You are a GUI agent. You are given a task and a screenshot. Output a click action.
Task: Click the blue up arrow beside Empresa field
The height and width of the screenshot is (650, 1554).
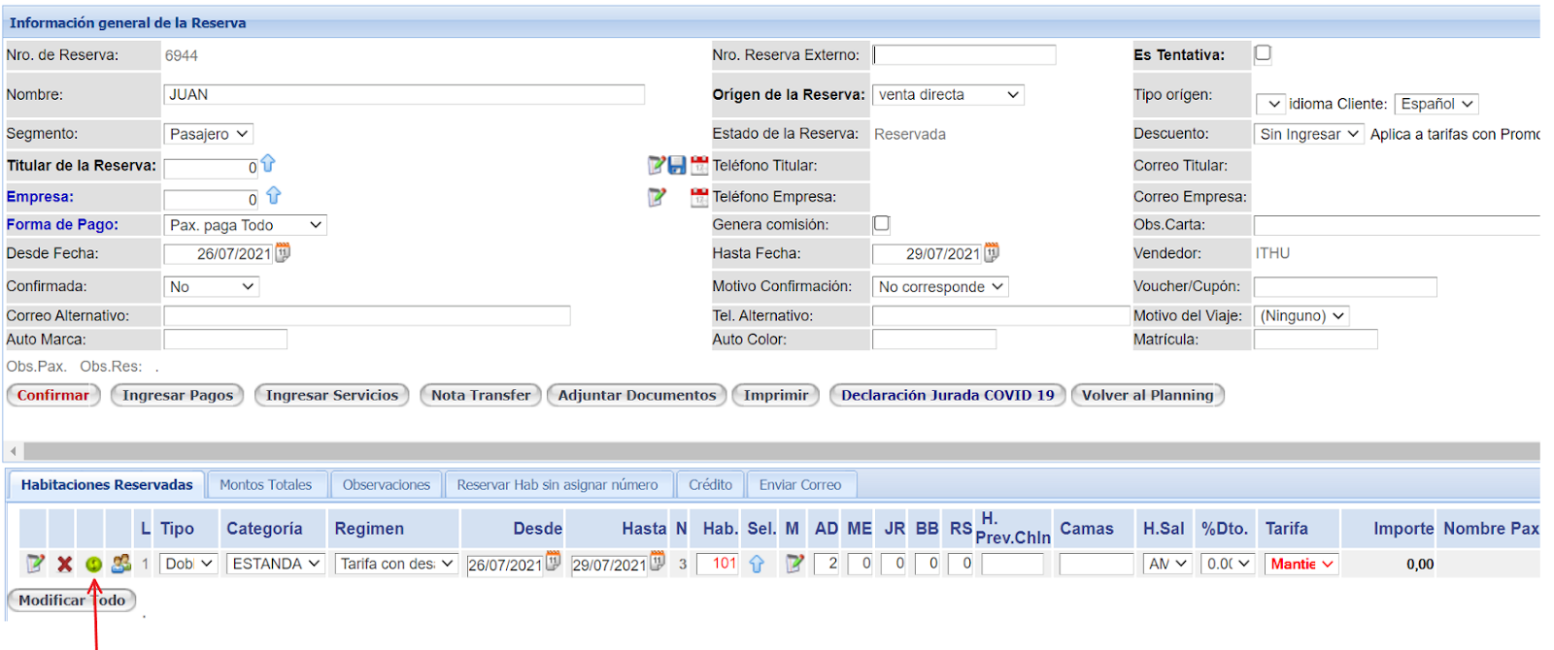tap(274, 196)
